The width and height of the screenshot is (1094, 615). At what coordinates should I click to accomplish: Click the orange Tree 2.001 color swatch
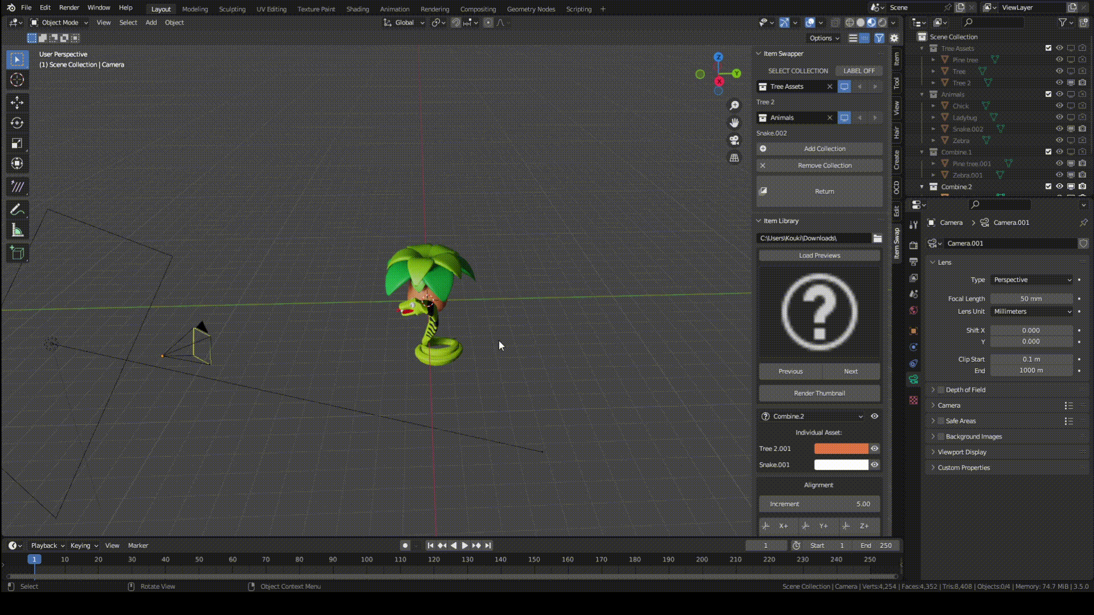(x=841, y=449)
